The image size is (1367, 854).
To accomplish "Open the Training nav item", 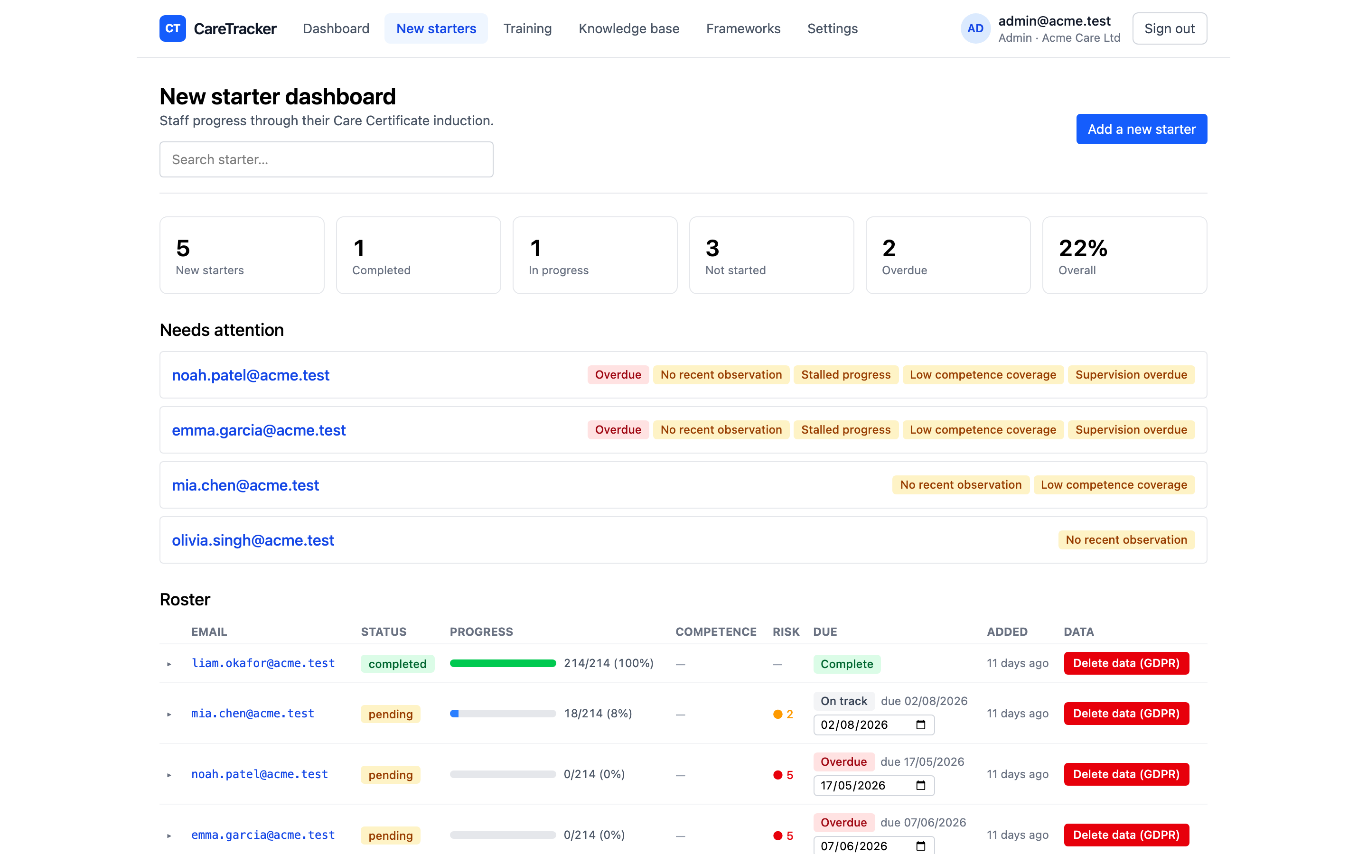I will tap(528, 28).
